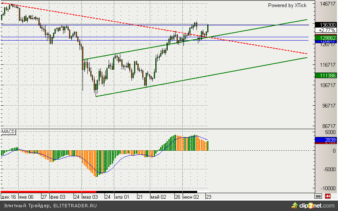Click the дек 16 date marker

click(9, 196)
